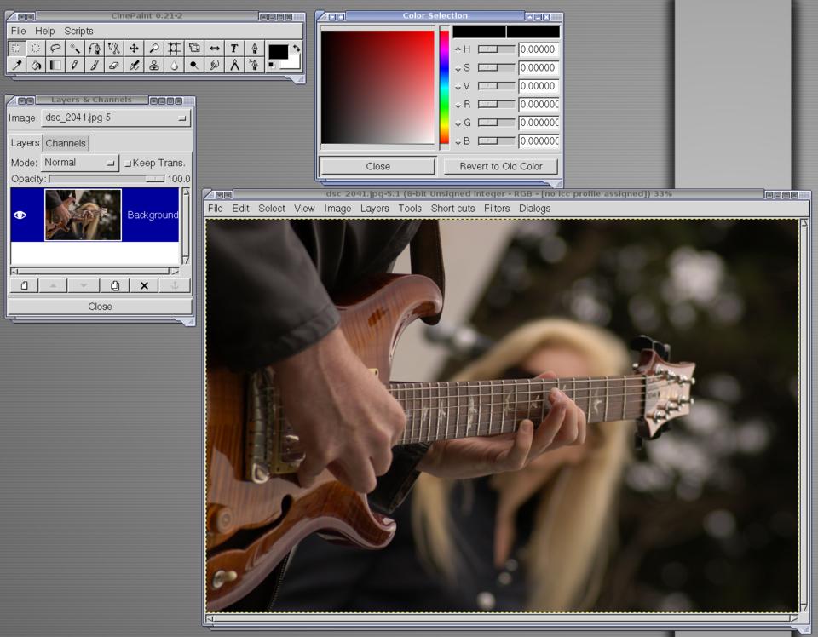
Task: Select the Lasso free-select tool
Action: tap(55, 49)
